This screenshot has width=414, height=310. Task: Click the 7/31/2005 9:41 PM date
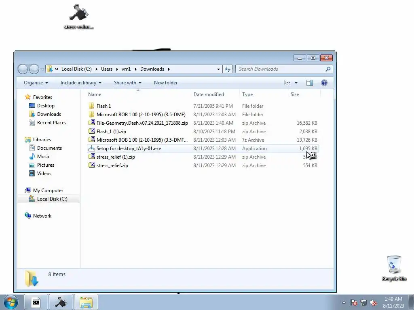click(213, 106)
